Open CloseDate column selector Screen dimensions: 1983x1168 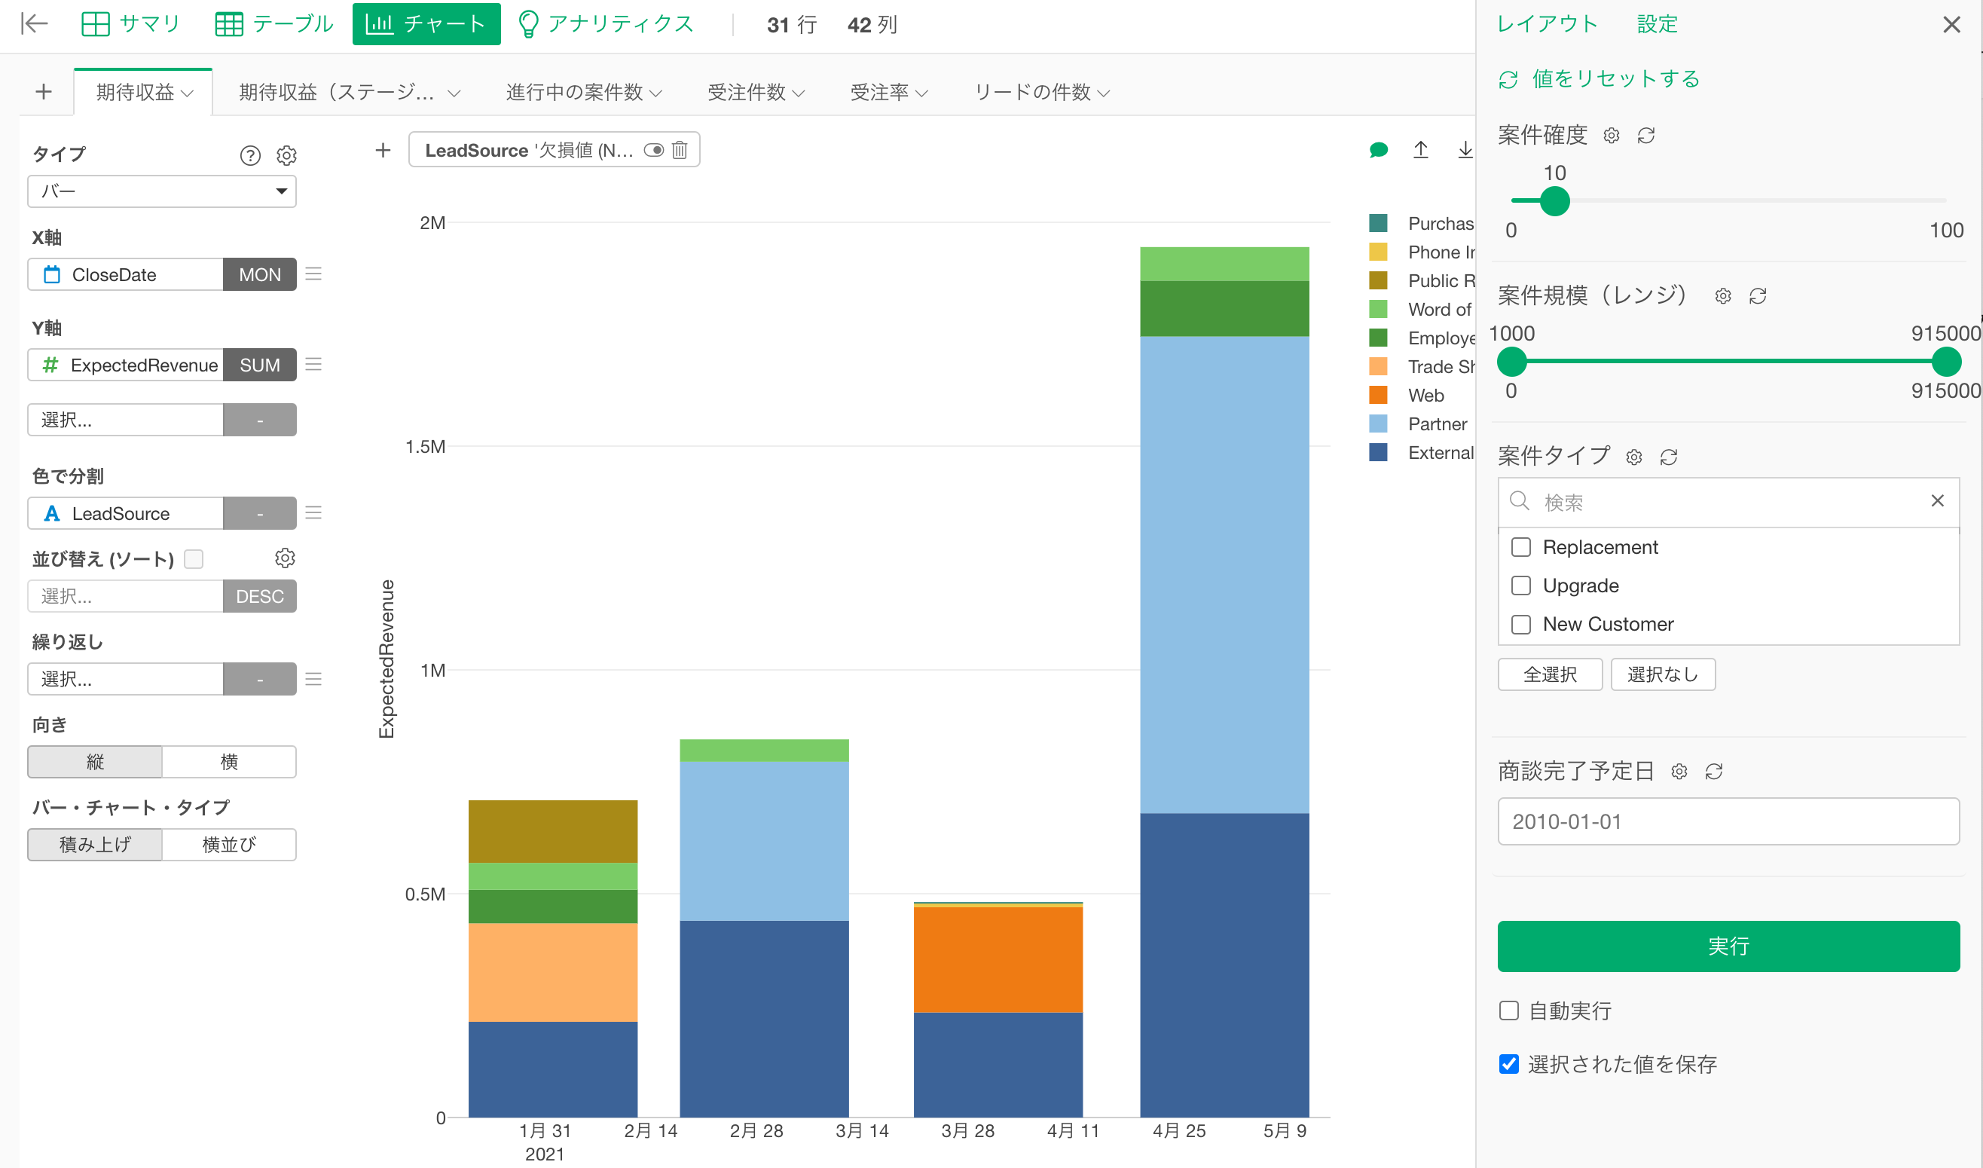click(x=126, y=274)
